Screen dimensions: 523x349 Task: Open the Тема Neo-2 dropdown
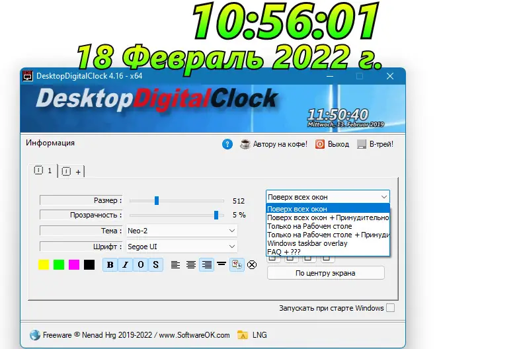181,231
